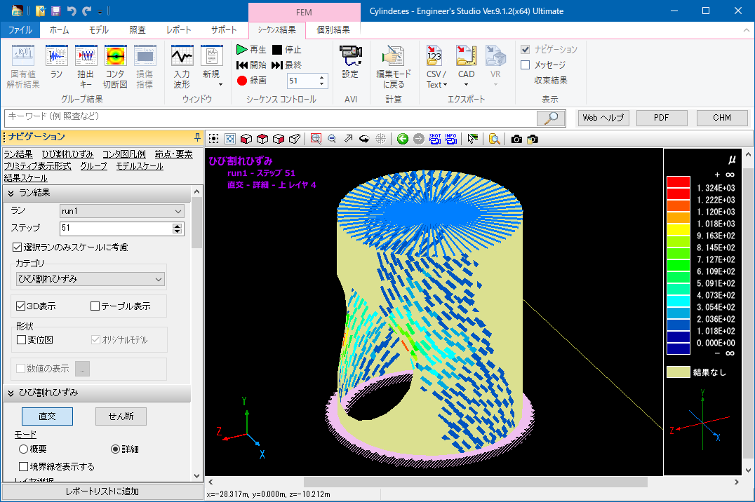Click the search magnifier button
The image size is (755, 502).
tap(552, 118)
